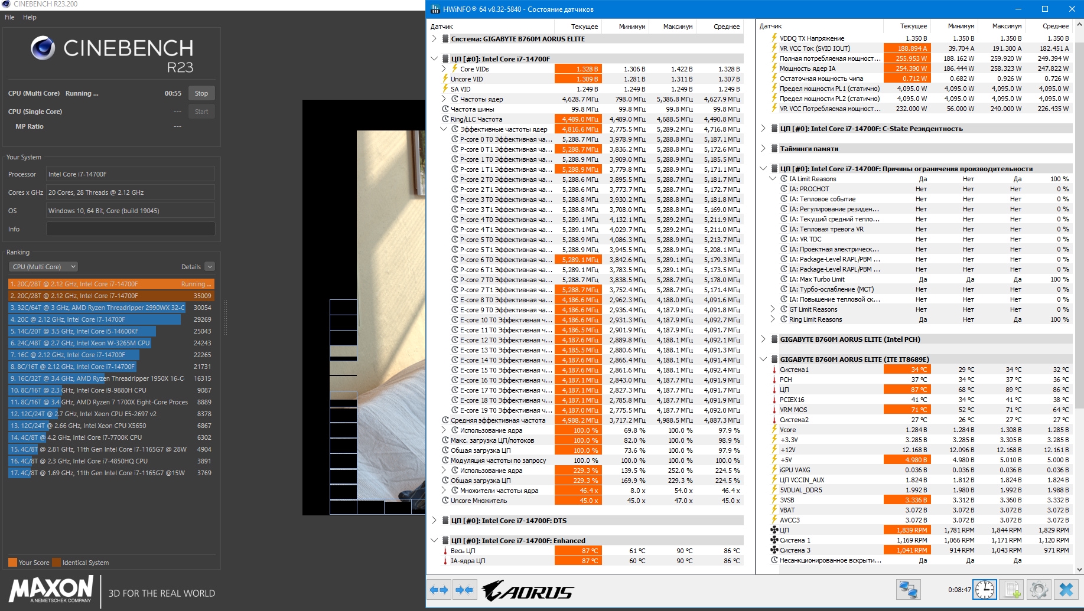Click the thermometer icon beside VRM MOS
The height and width of the screenshot is (611, 1084).
pyautogui.click(x=774, y=410)
